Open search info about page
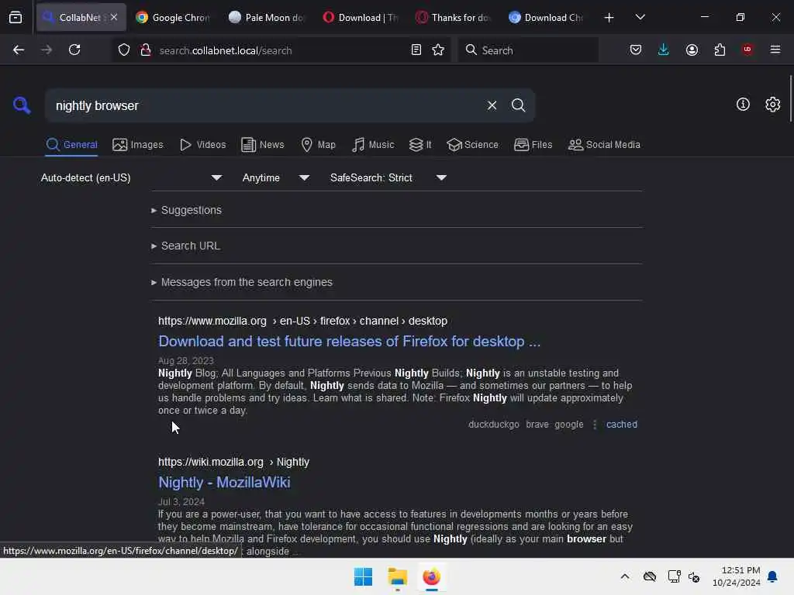 [x=743, y=105]
